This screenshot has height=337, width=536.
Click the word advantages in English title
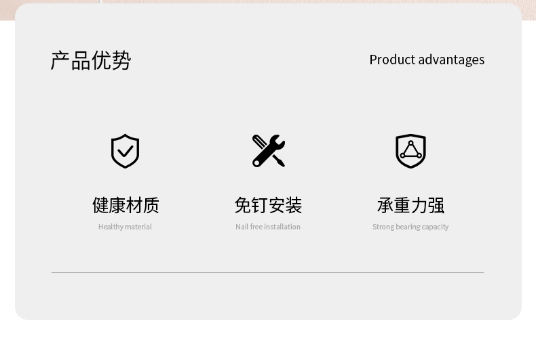[452, 60]
